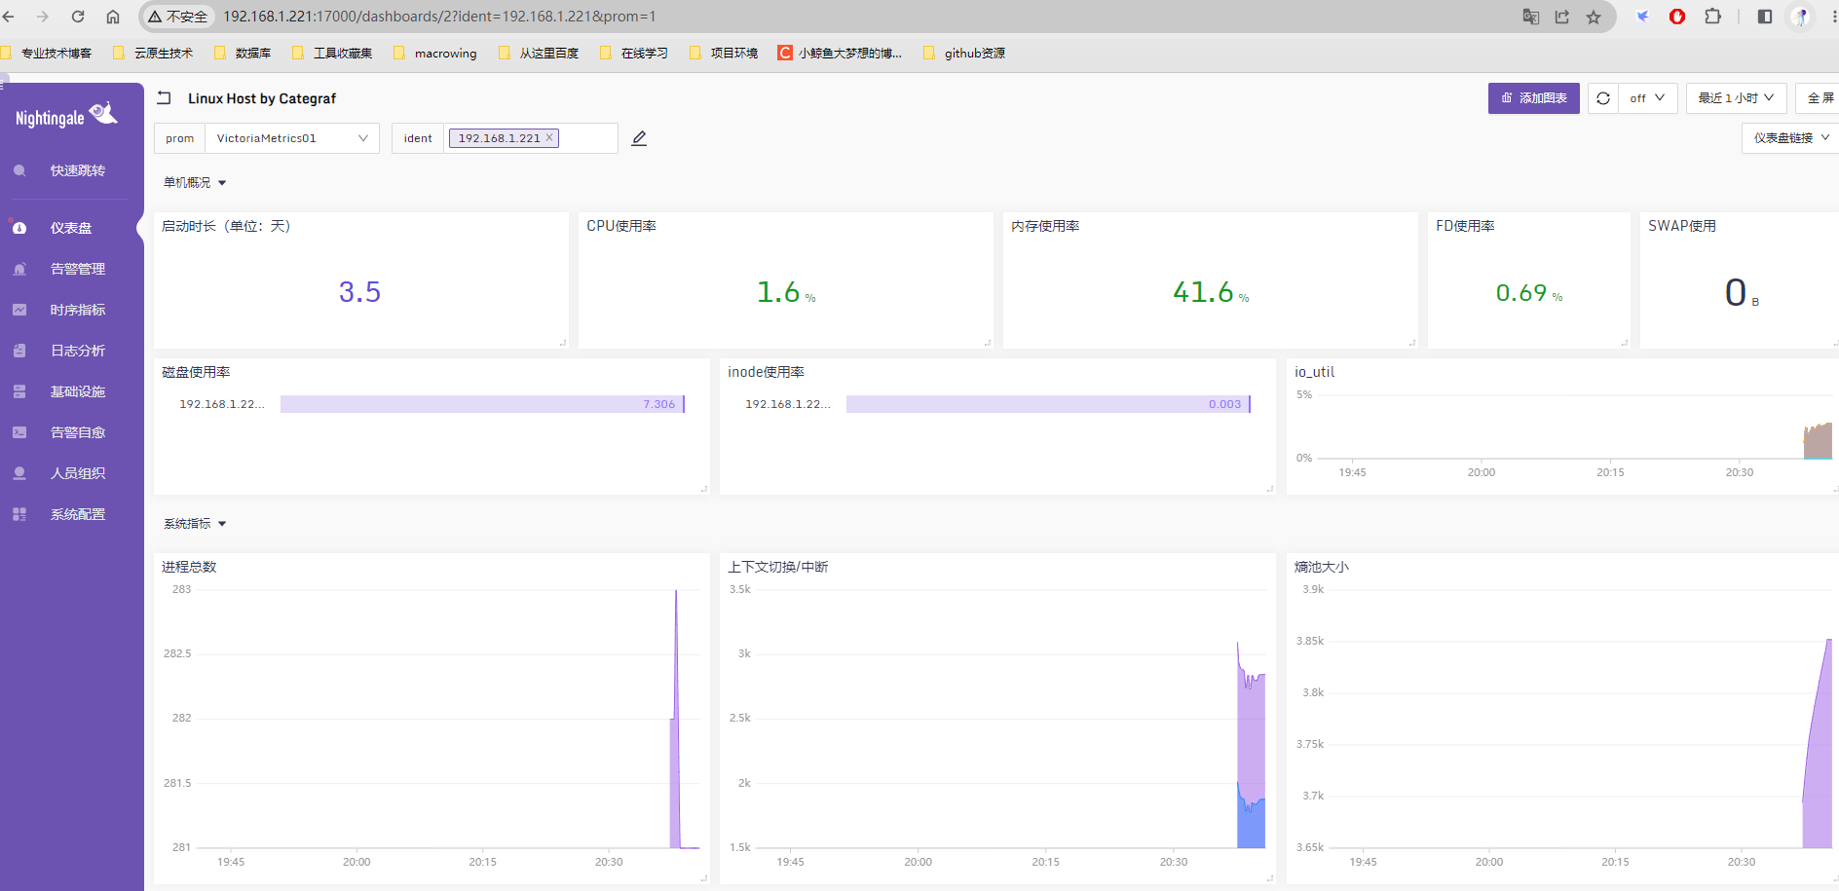Click the dashboard refresh icon button
This screenshot has width=1839, height=891.
(1603, 98)
